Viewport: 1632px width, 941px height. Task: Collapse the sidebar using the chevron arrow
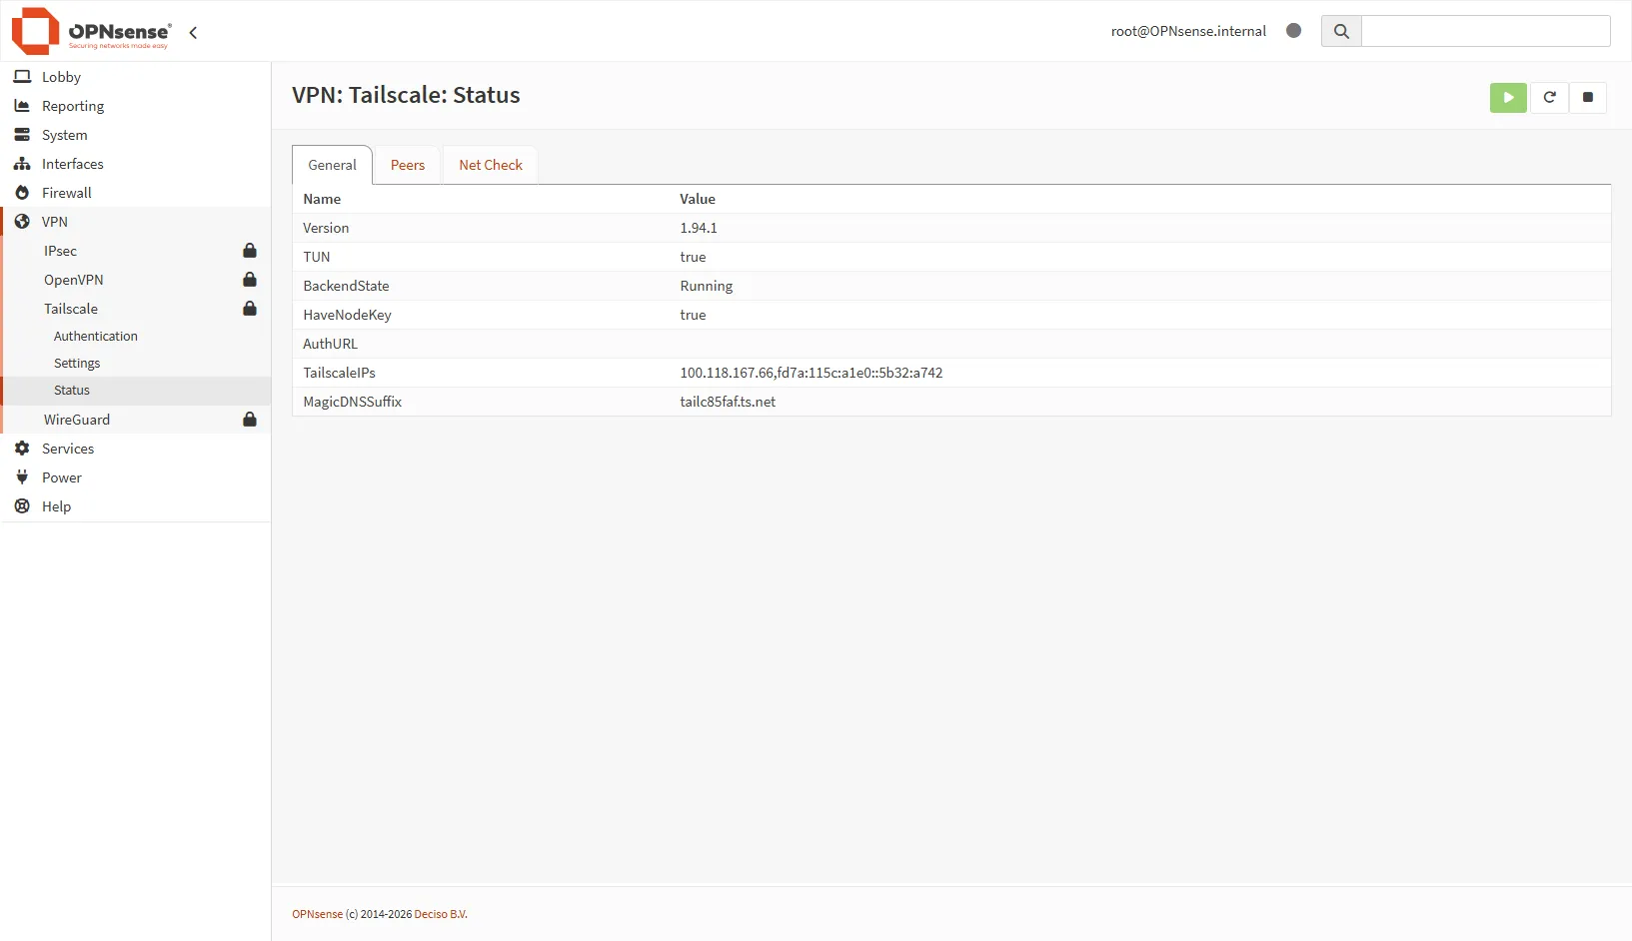click(x=193, y=33)
